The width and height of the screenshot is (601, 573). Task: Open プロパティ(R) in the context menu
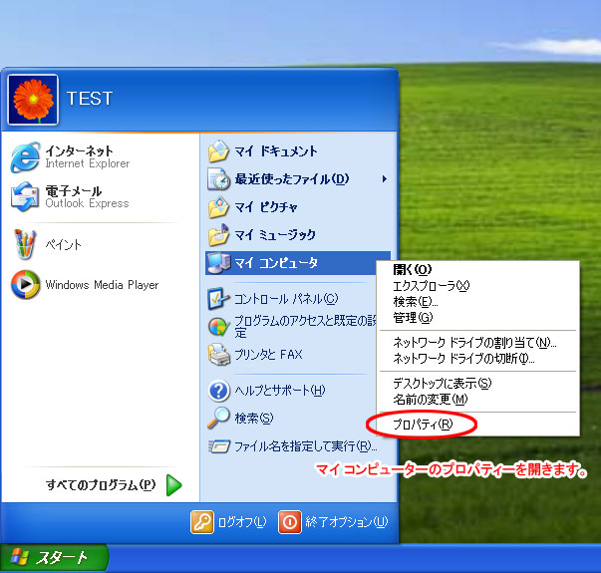(x=423, y=425)
